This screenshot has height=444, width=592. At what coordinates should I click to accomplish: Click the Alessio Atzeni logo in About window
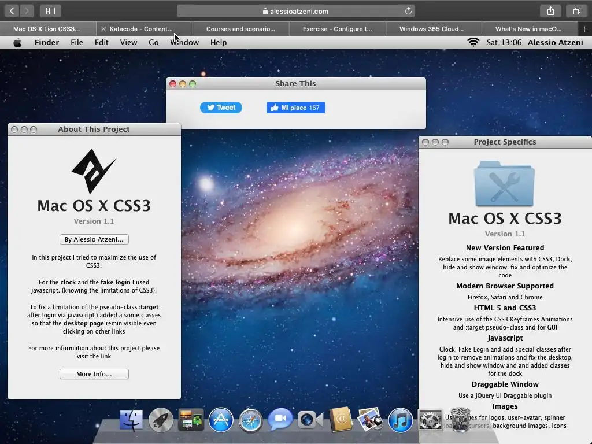[x=93, y=171]
